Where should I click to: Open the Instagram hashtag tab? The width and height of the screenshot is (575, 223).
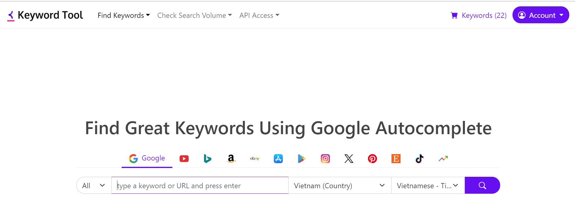coord(325,159)
